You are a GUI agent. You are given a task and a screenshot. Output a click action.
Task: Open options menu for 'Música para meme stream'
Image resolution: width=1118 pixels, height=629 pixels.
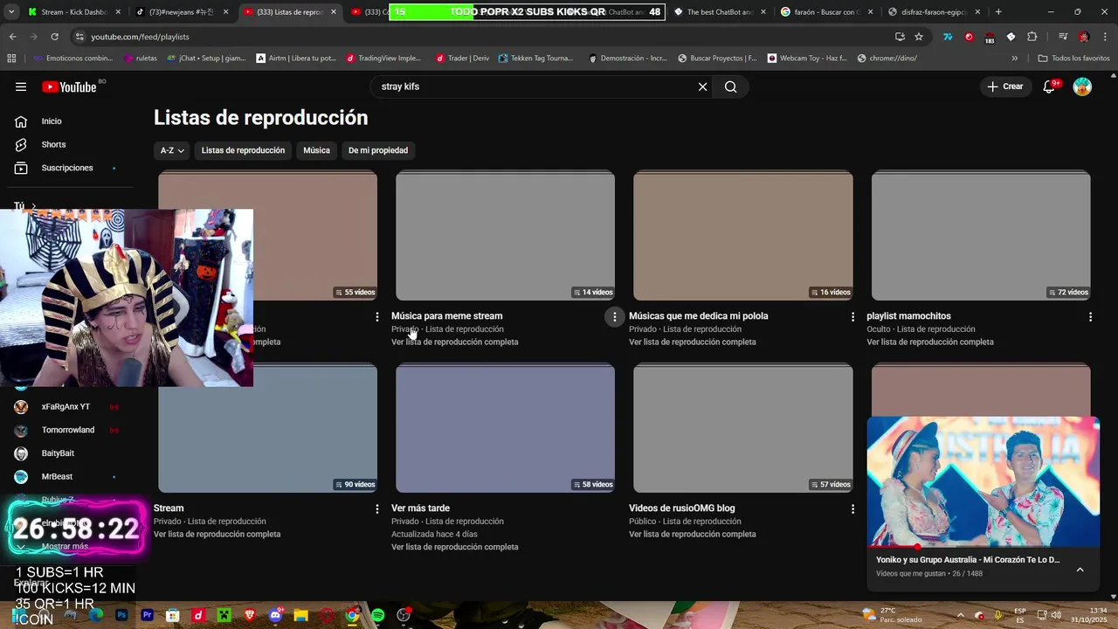[615, 317]
